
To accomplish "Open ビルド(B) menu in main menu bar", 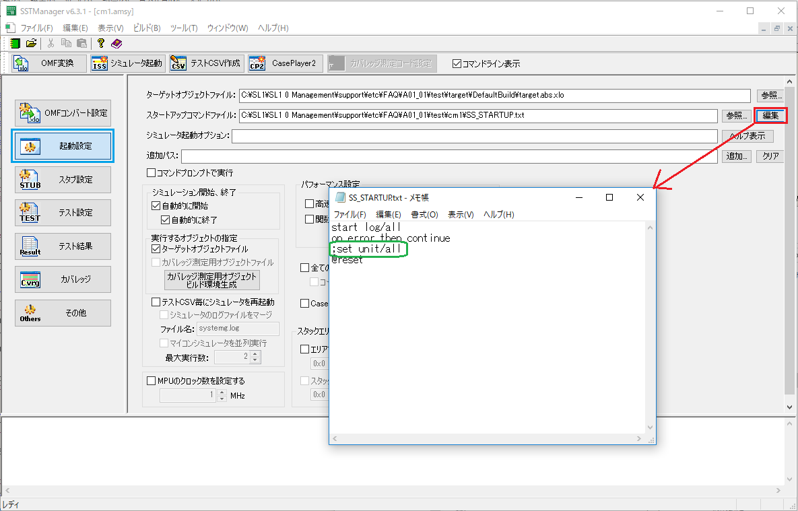I will (x=147, y=28).
